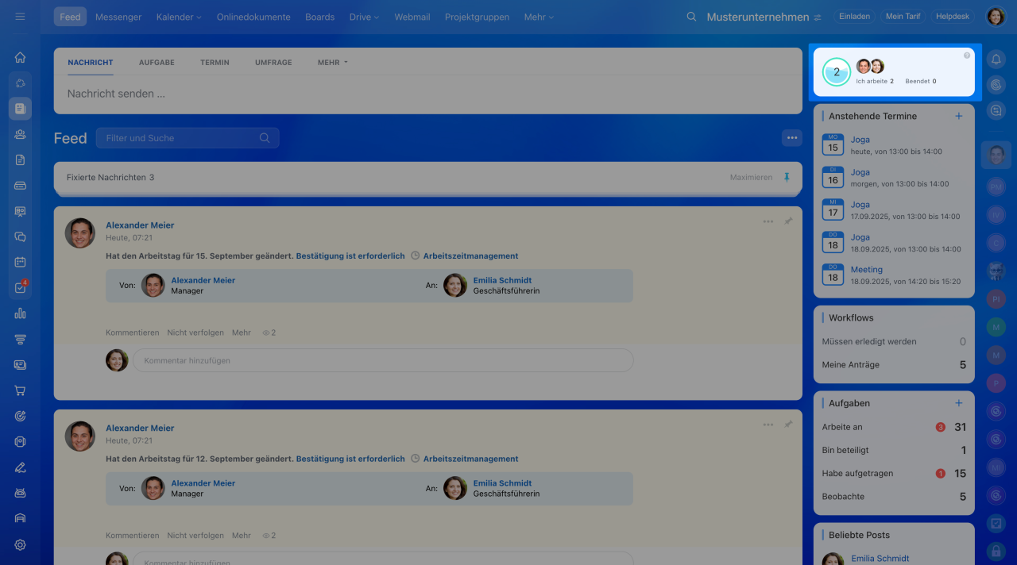This screenshot has width=1017, height=565.
Task: Open the drive icon in the left sidebar
Action: 20,186
